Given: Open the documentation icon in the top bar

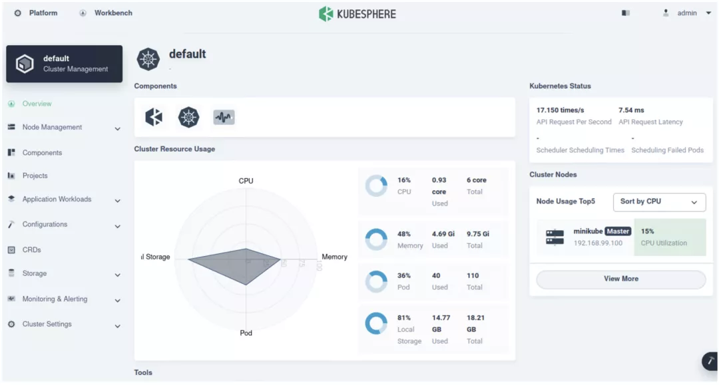Looking at the screenshot, I should tap(625, 13).
